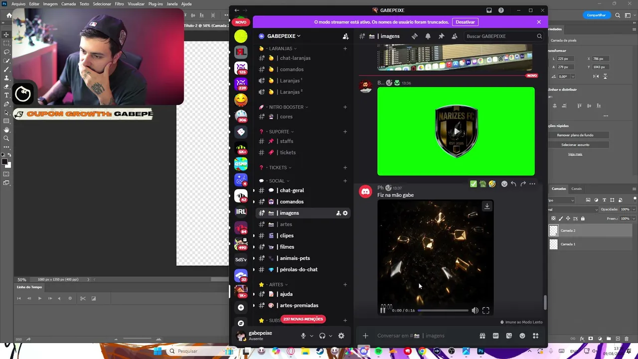Open the Discord apps launcher icon
This screenshot has height=359, width=638.
click(536, 336)
